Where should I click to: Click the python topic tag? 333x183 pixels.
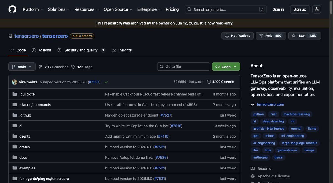[x=259, y=114]
